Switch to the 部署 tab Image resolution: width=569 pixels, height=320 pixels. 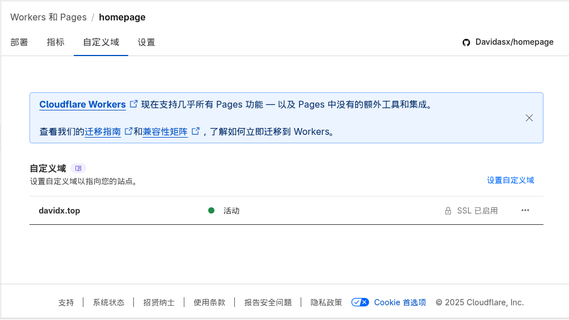click(19, 42)
